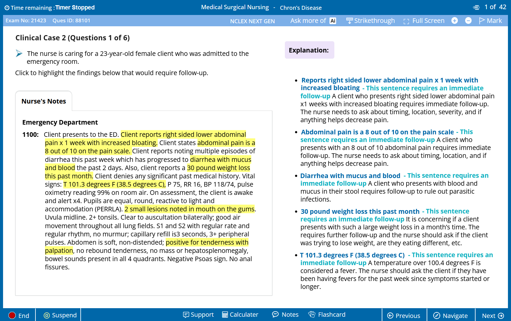The width and height of the screenshot is (511, 321).
Task: Go to the Previous question
Action: click(x=404, y=316)
